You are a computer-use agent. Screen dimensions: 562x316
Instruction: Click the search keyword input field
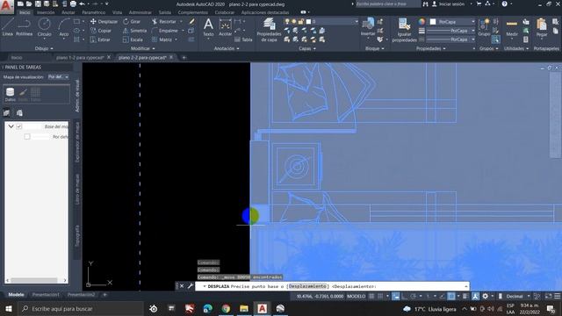click(x=387, y=4)
